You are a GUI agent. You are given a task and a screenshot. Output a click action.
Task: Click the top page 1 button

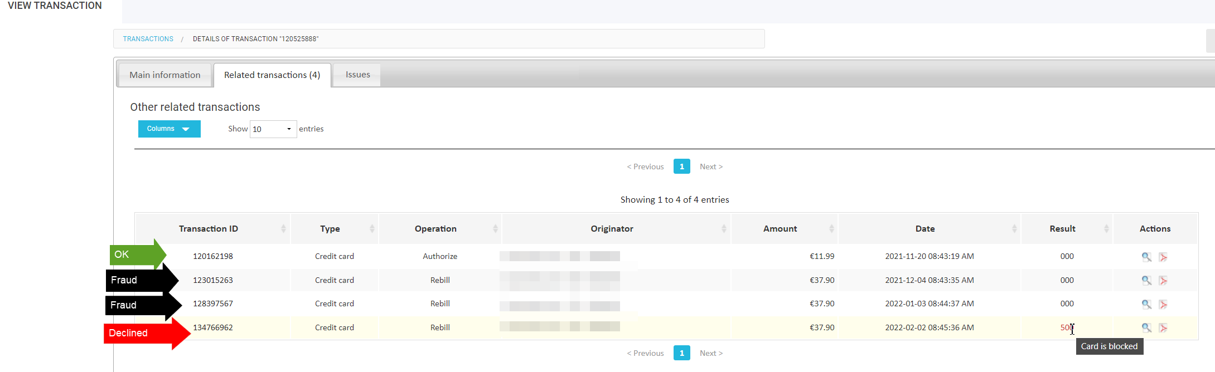(x=681, y=167)
